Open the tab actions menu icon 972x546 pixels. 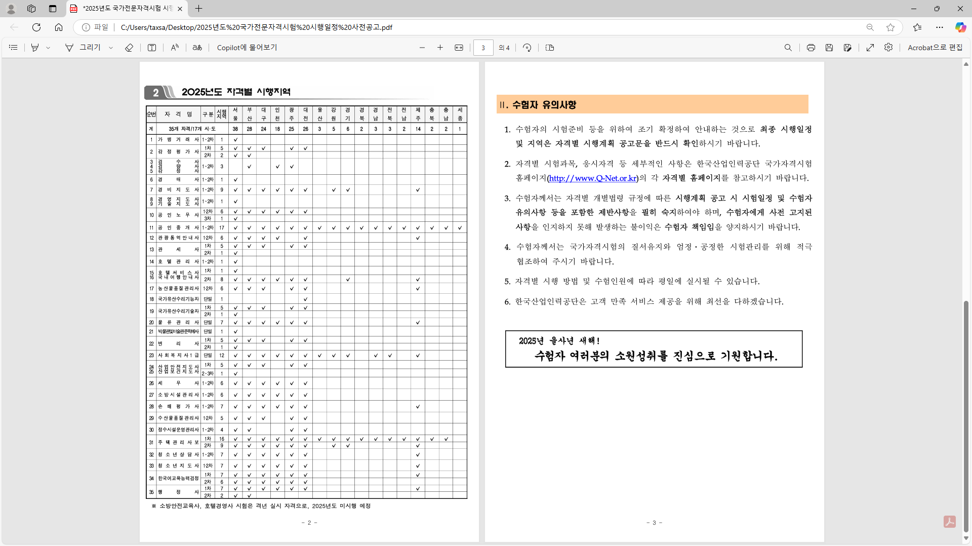(x=53, y=9)
